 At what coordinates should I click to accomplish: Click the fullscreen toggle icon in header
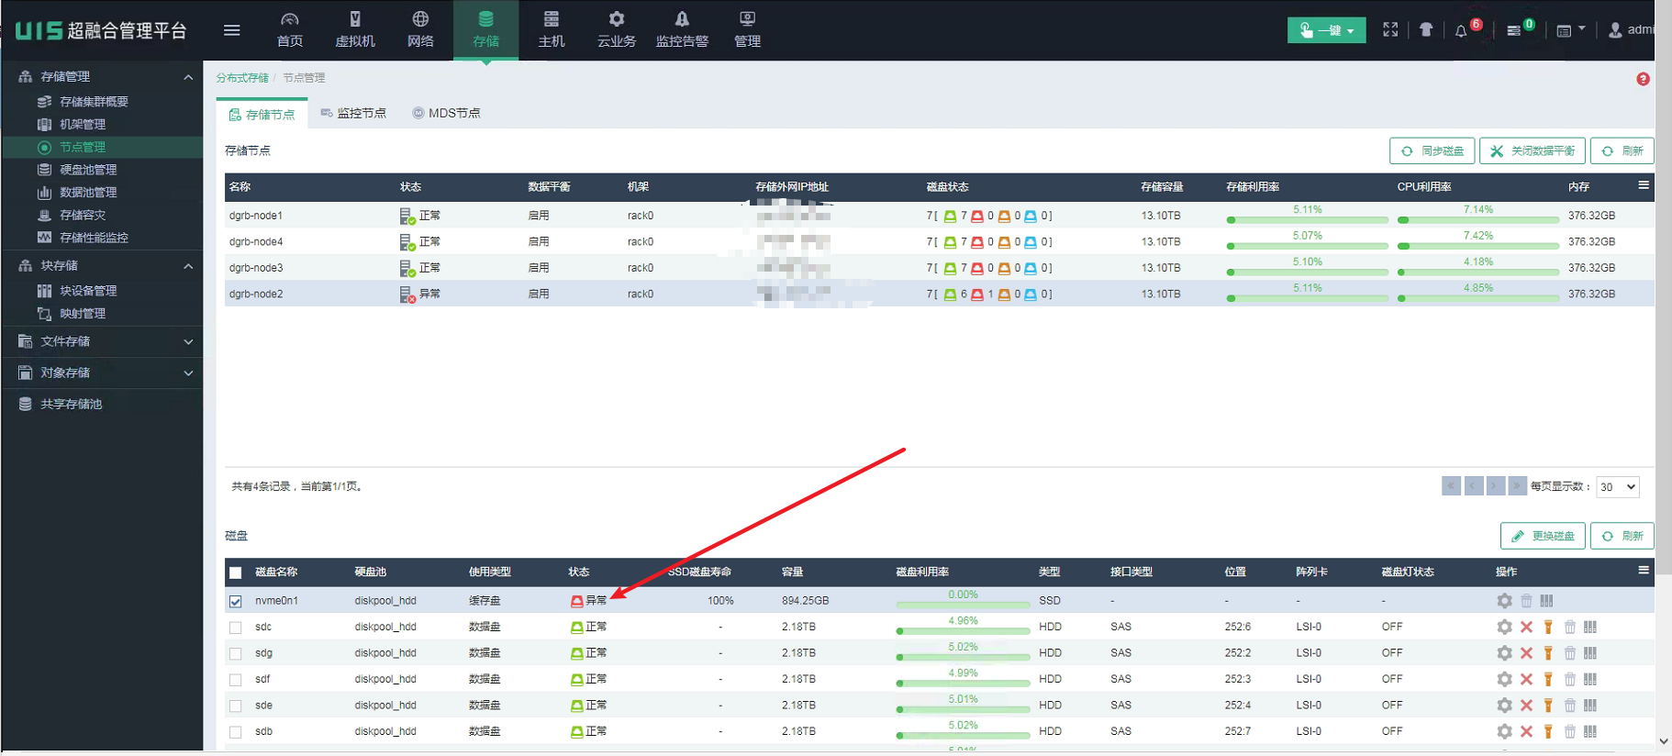point(1390,30)
